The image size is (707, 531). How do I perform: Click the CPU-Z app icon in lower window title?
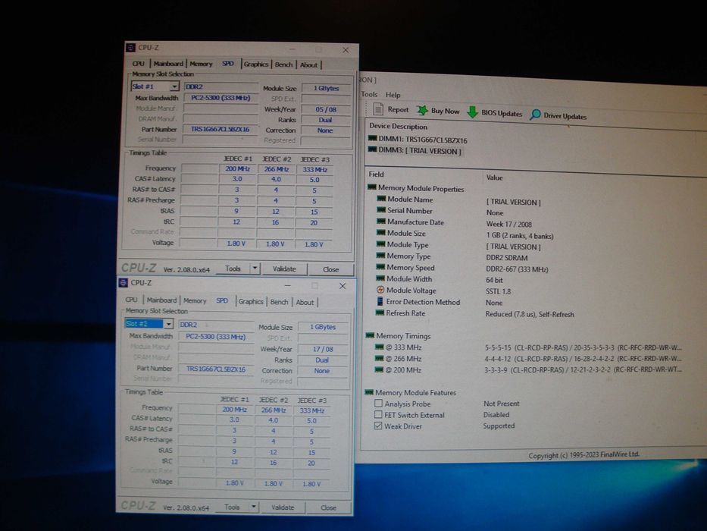(x=123, y=283)
